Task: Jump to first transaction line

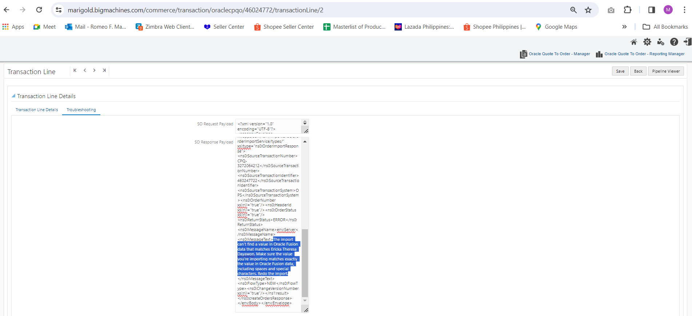Action: pos(75,70)
